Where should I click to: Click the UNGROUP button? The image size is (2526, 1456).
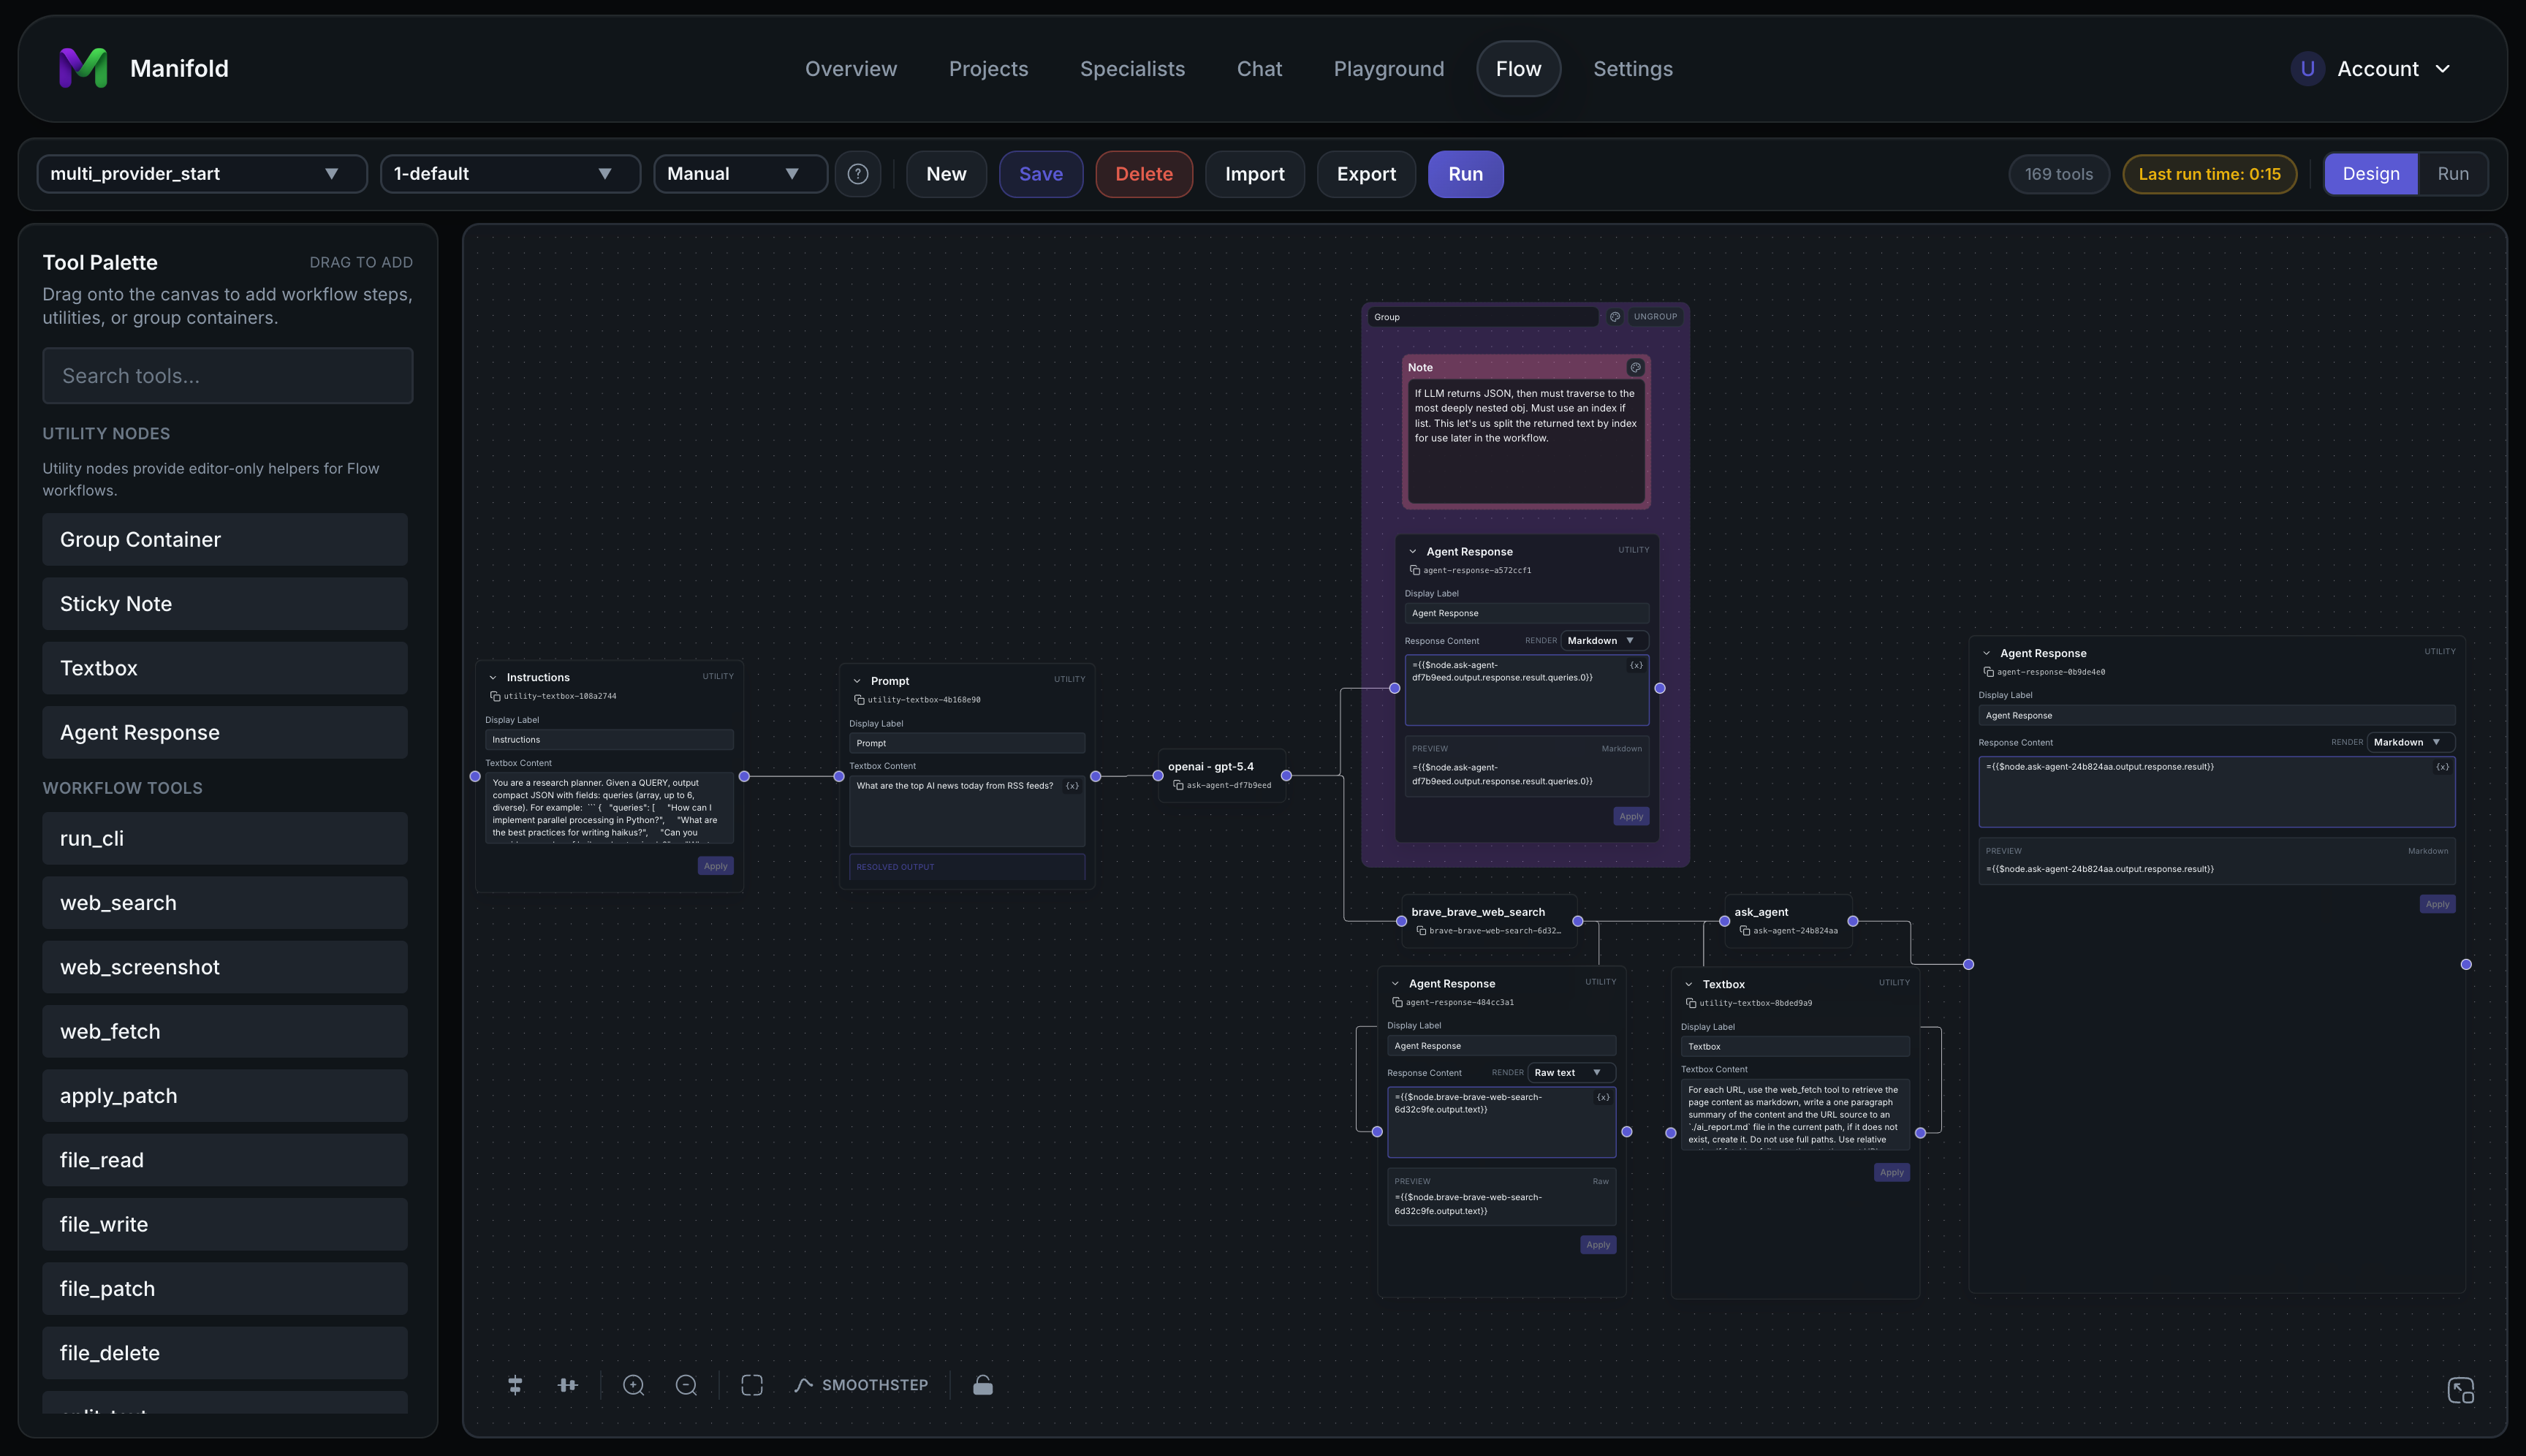coord(1655,317)
